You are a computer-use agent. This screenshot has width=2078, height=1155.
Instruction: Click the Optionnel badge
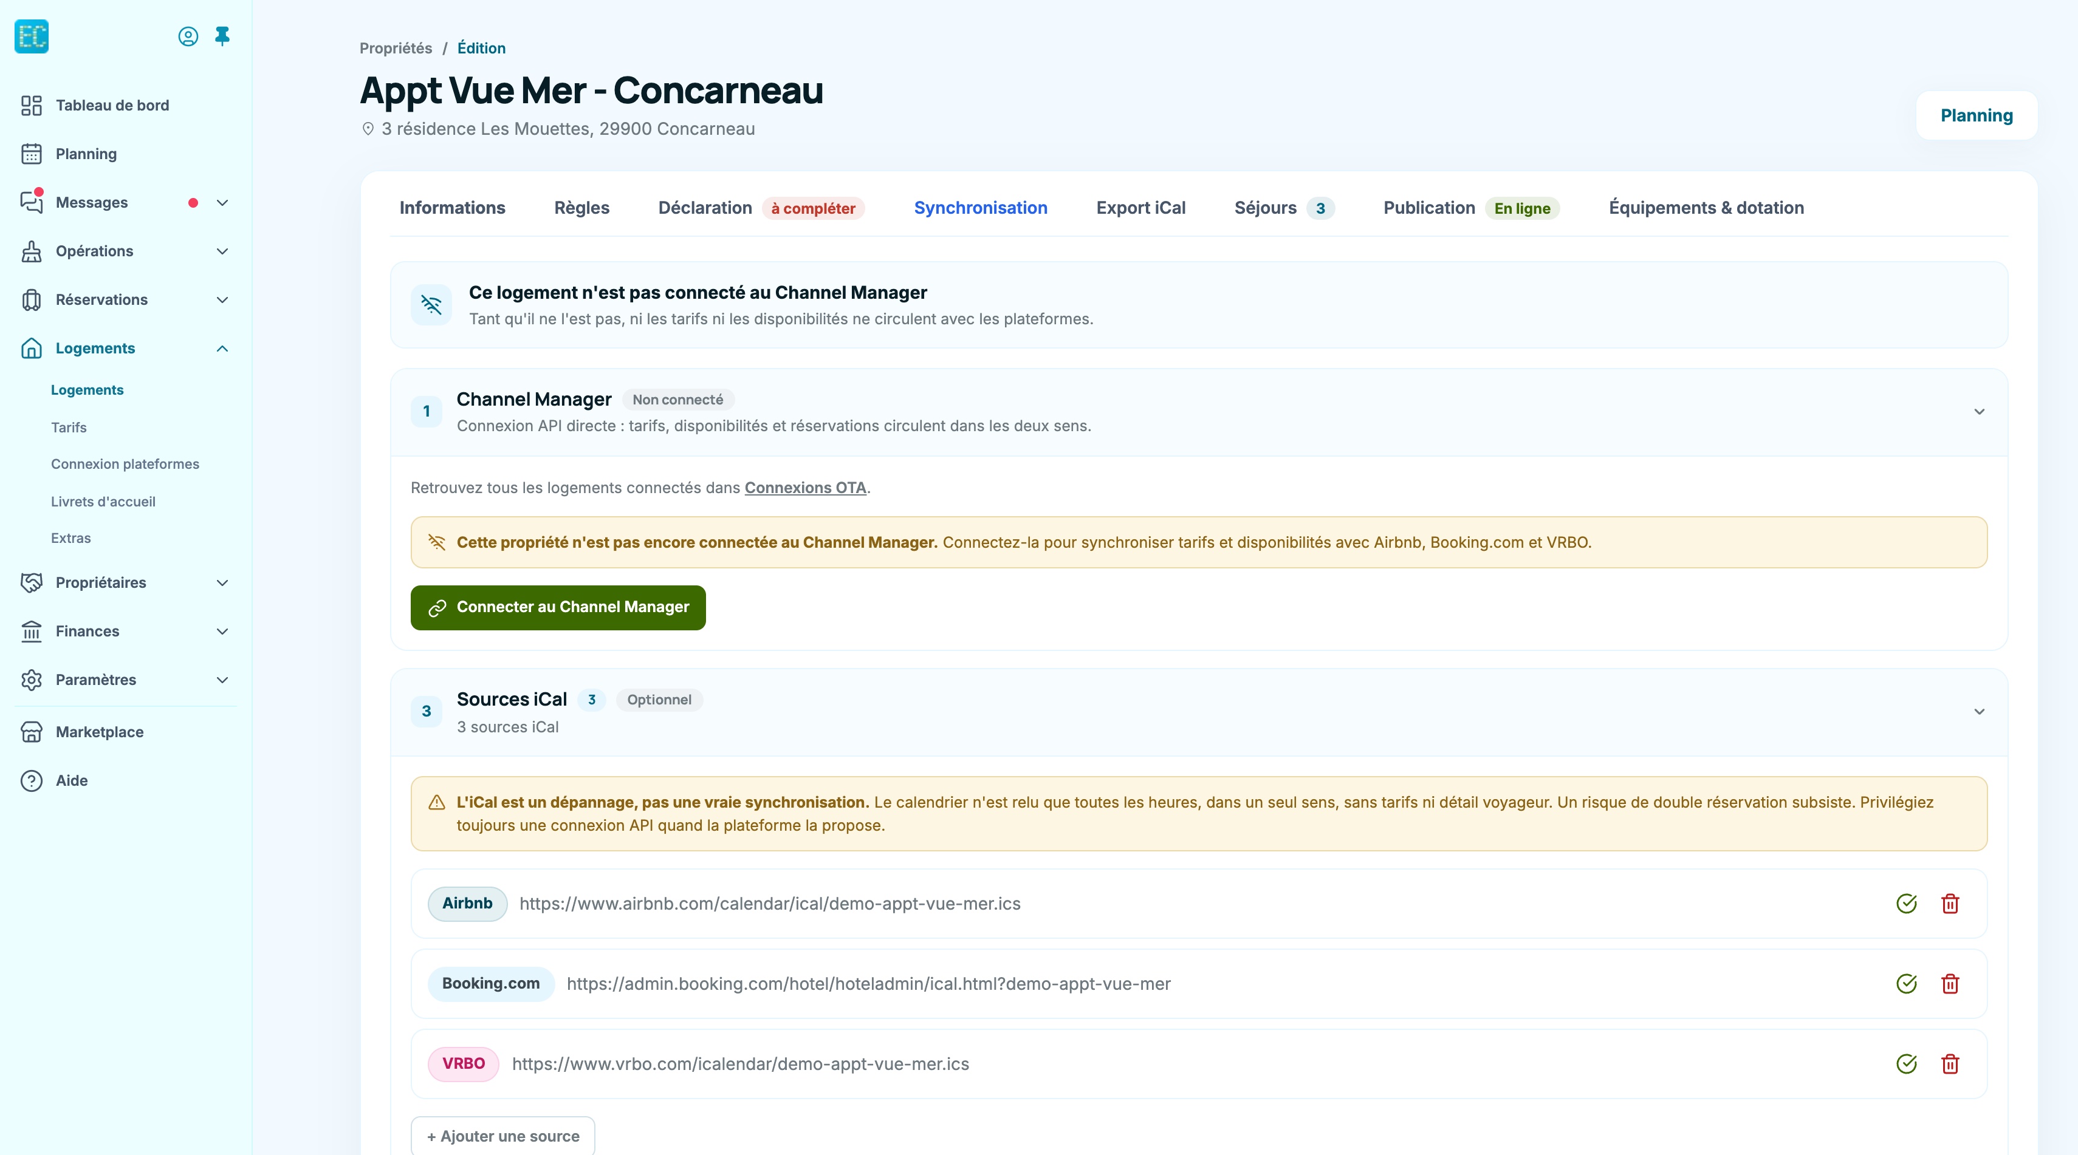659,700
